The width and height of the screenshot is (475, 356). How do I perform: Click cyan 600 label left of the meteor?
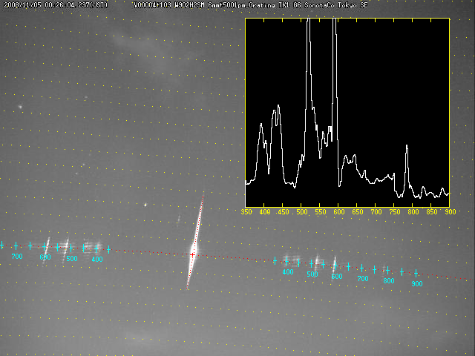tap(45, 257)
